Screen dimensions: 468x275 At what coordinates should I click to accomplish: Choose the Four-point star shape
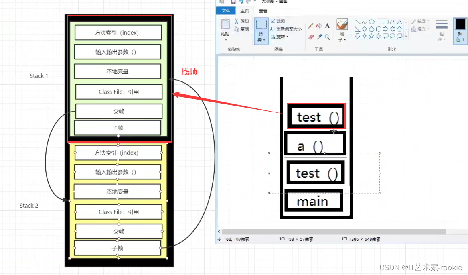(365, 36)
